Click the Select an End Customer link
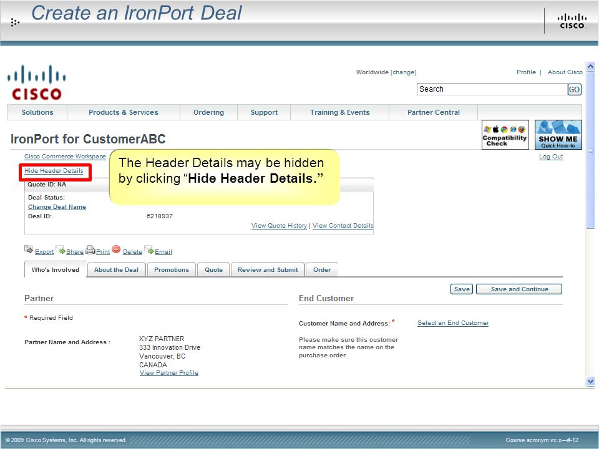 click(x=453, y=322)
